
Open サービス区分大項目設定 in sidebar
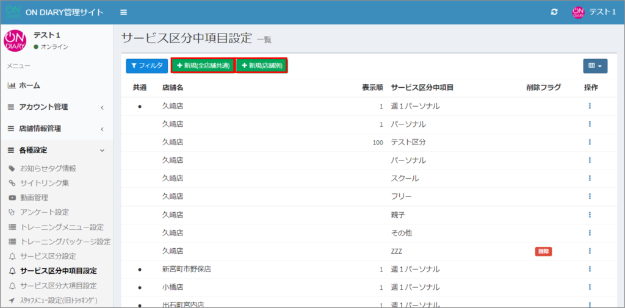point(58,285)
